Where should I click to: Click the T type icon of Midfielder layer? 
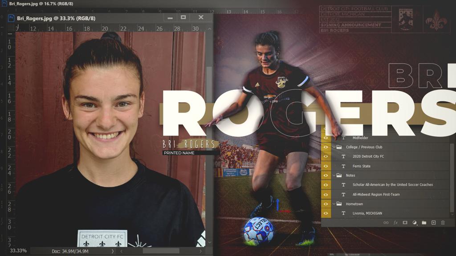point(343,138)
